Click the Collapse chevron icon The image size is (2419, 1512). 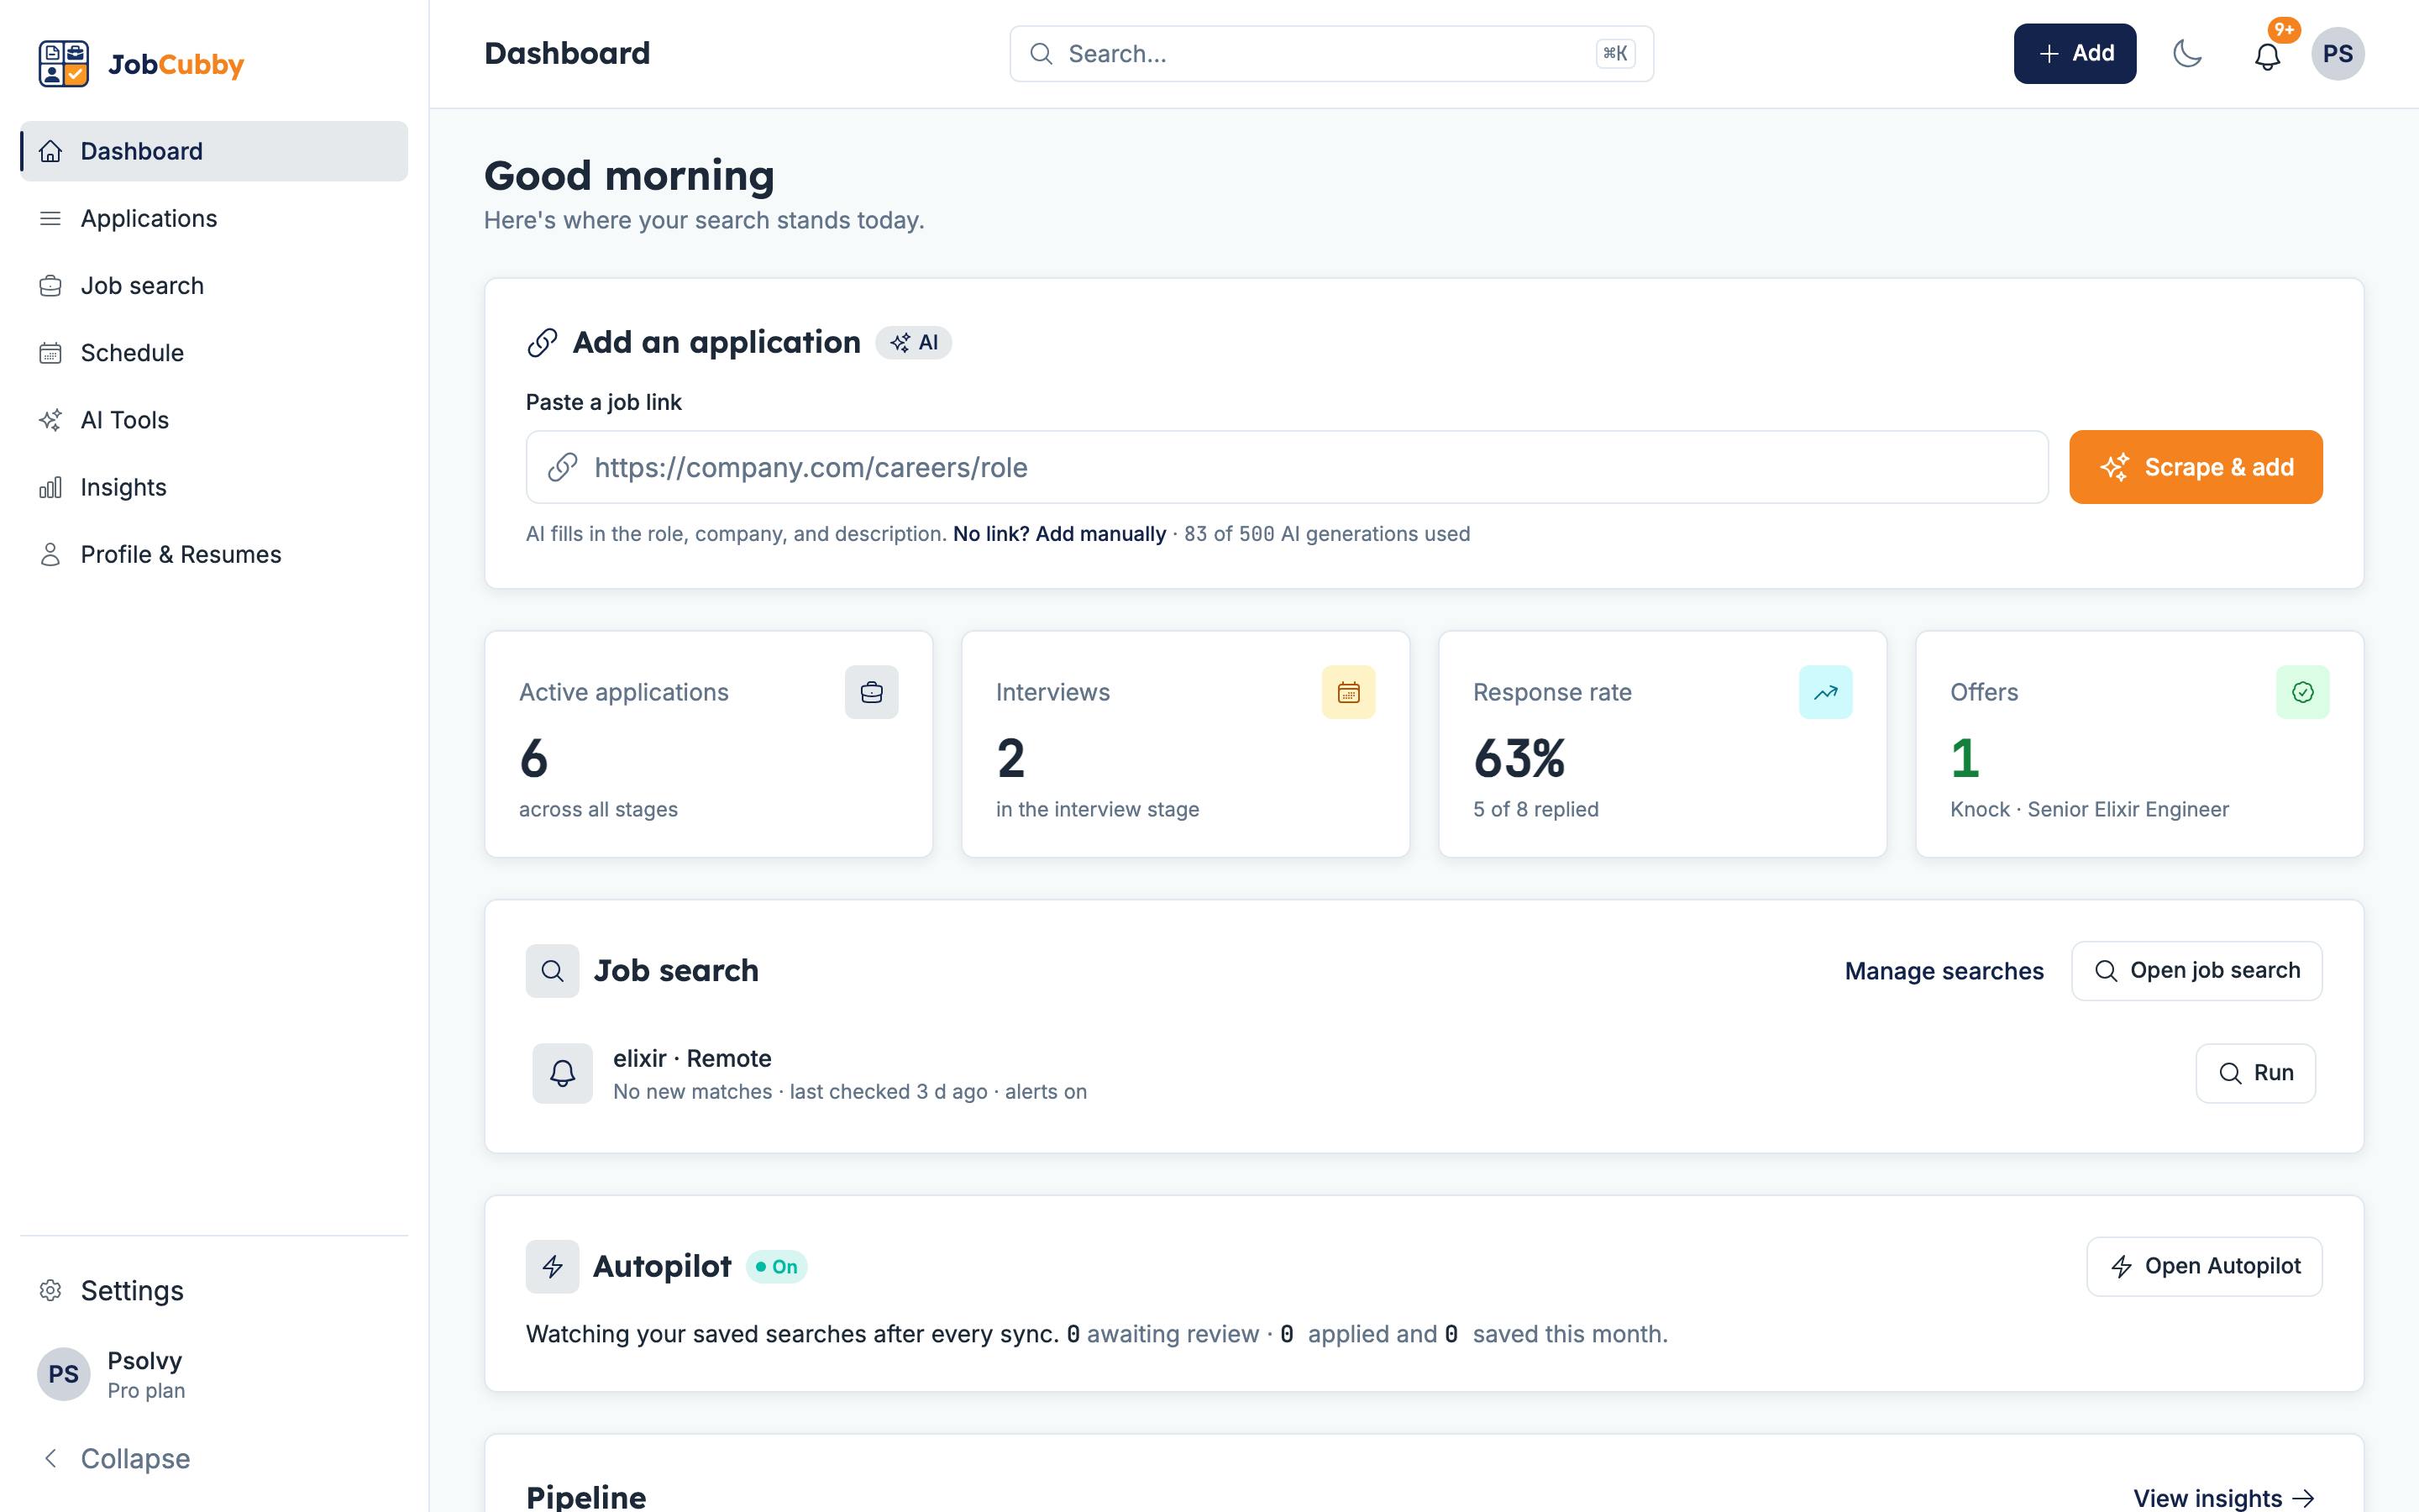pyautogui.click(x=50, y=1458)
